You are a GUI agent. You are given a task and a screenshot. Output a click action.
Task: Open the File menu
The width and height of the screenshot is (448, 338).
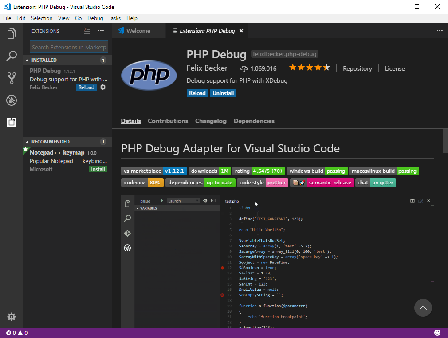click(x=7, y=18)
